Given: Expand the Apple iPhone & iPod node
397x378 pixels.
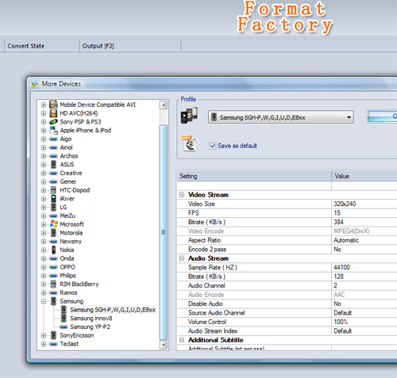Looking at the screenshot, I should [44, 130].
